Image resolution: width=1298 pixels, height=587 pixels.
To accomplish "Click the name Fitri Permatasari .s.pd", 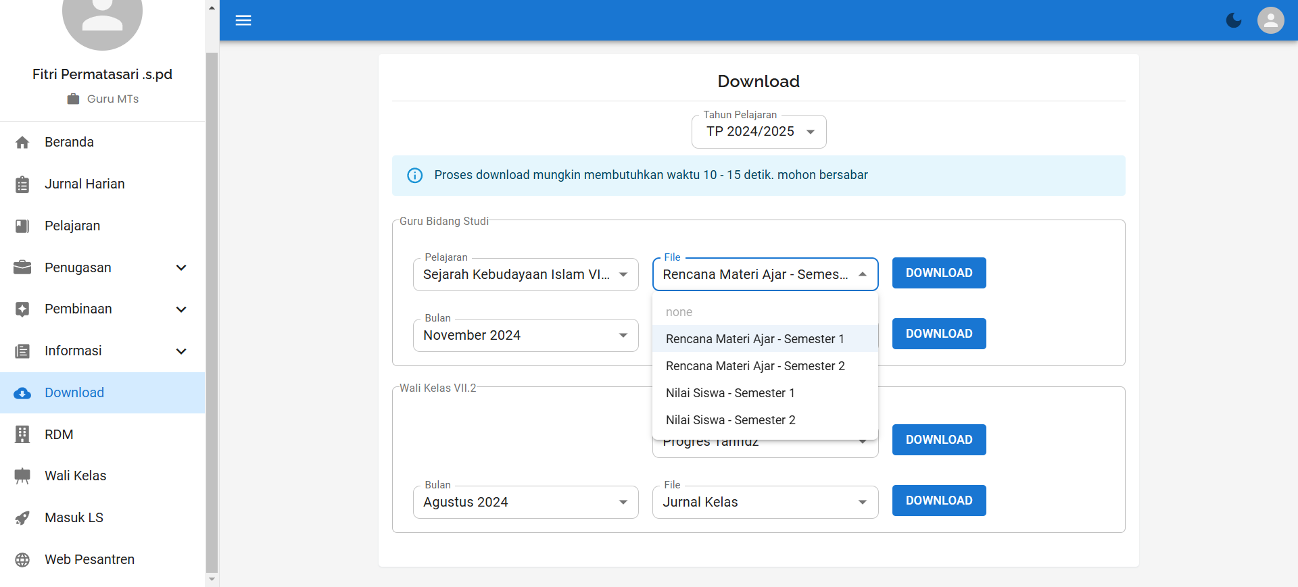I will pyautogui.click(x=102, y=74).
